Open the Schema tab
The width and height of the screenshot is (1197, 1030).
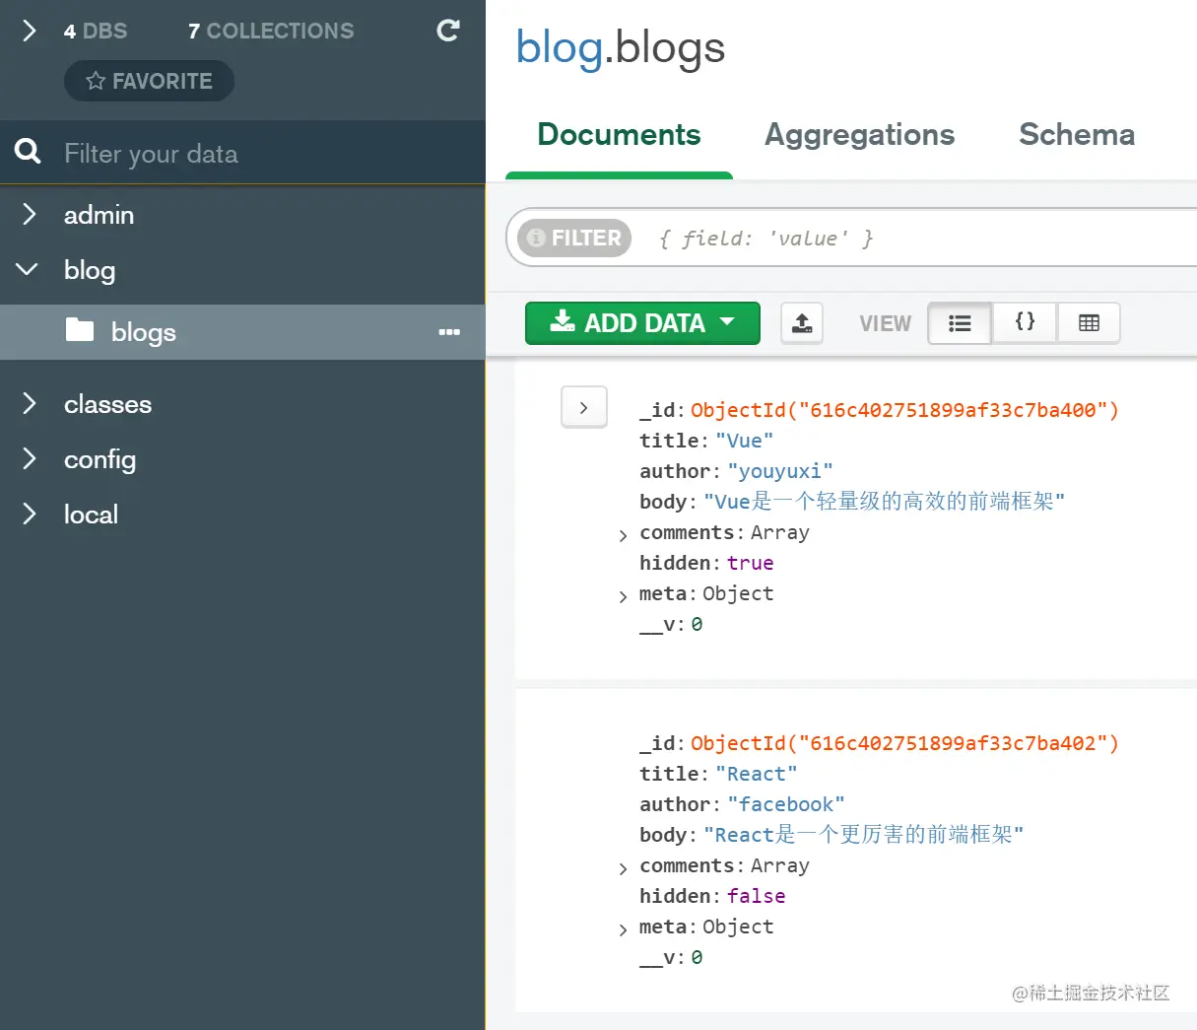[x=1077, y=135]
